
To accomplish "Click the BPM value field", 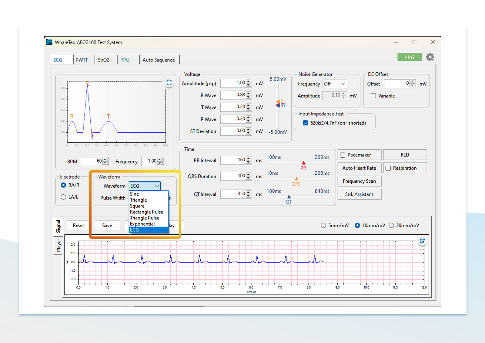I will [92, 161].
